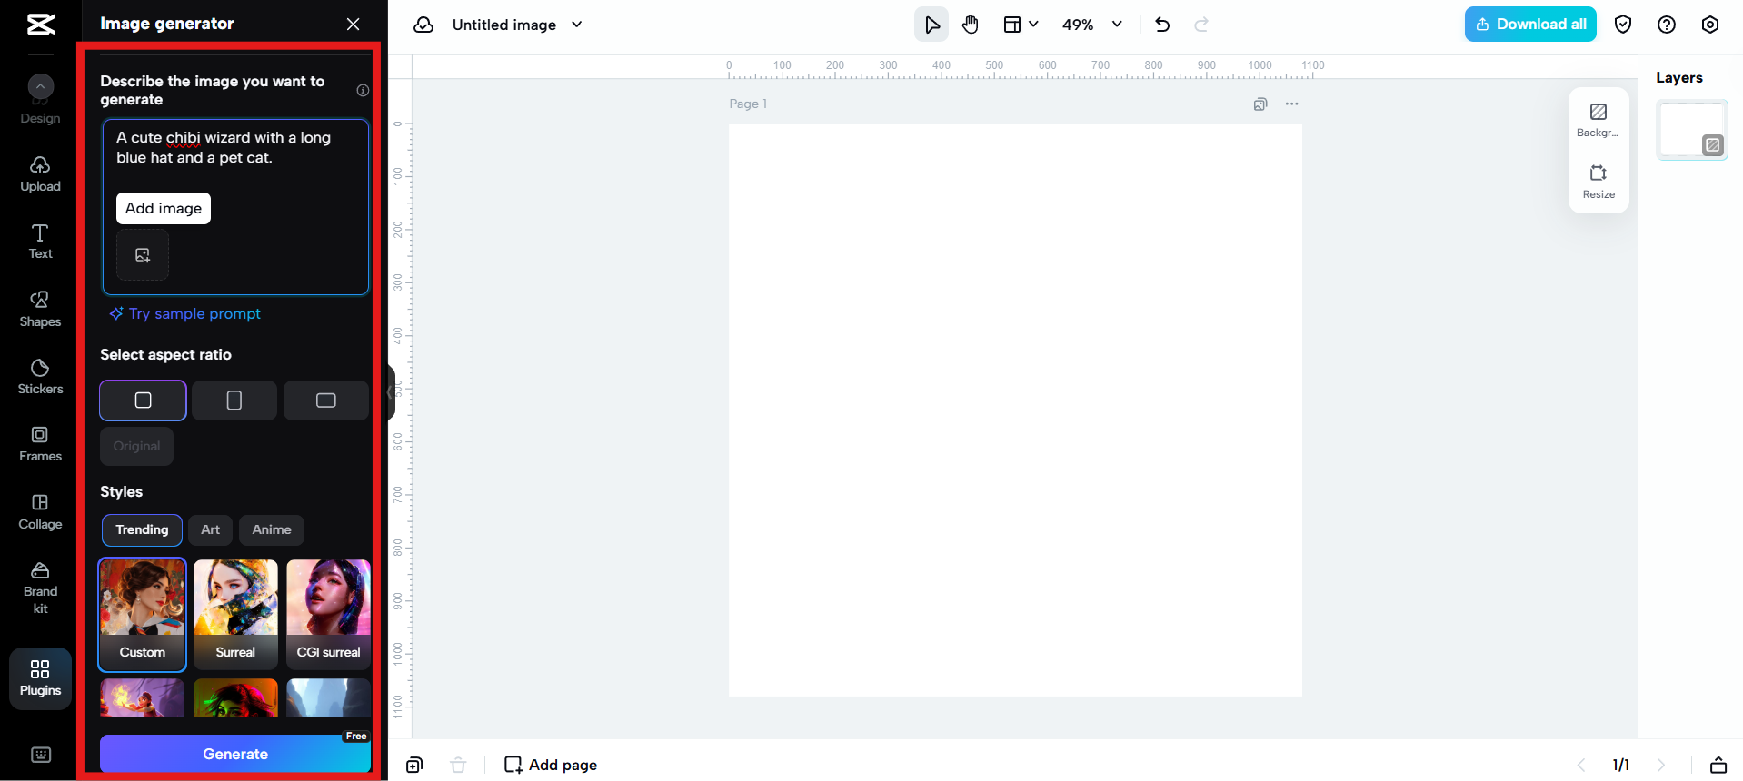Open the Resize tool
The image size is (1743, 781).
click(x=1598, y=181)
